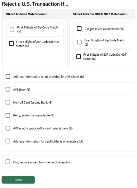Check the First 5 digits Zip Match (Y) box
The image size is (137, 188).
[x=12, y=29]
